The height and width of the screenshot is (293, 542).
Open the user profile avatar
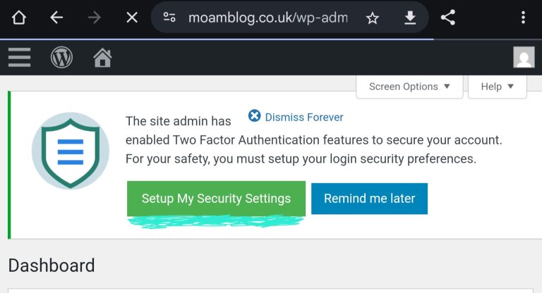524,57
